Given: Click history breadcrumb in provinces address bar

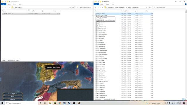Looking at the screenshot, I should tap(129, 7).
